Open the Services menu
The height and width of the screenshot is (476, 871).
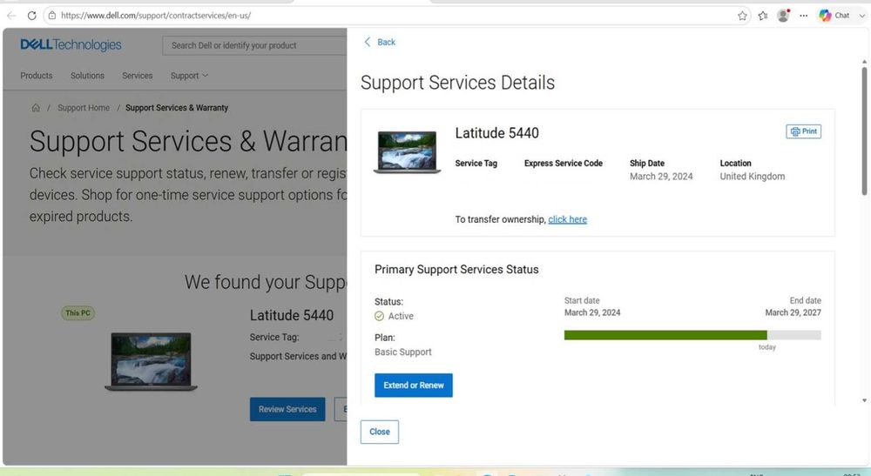(x=138, y=76)
